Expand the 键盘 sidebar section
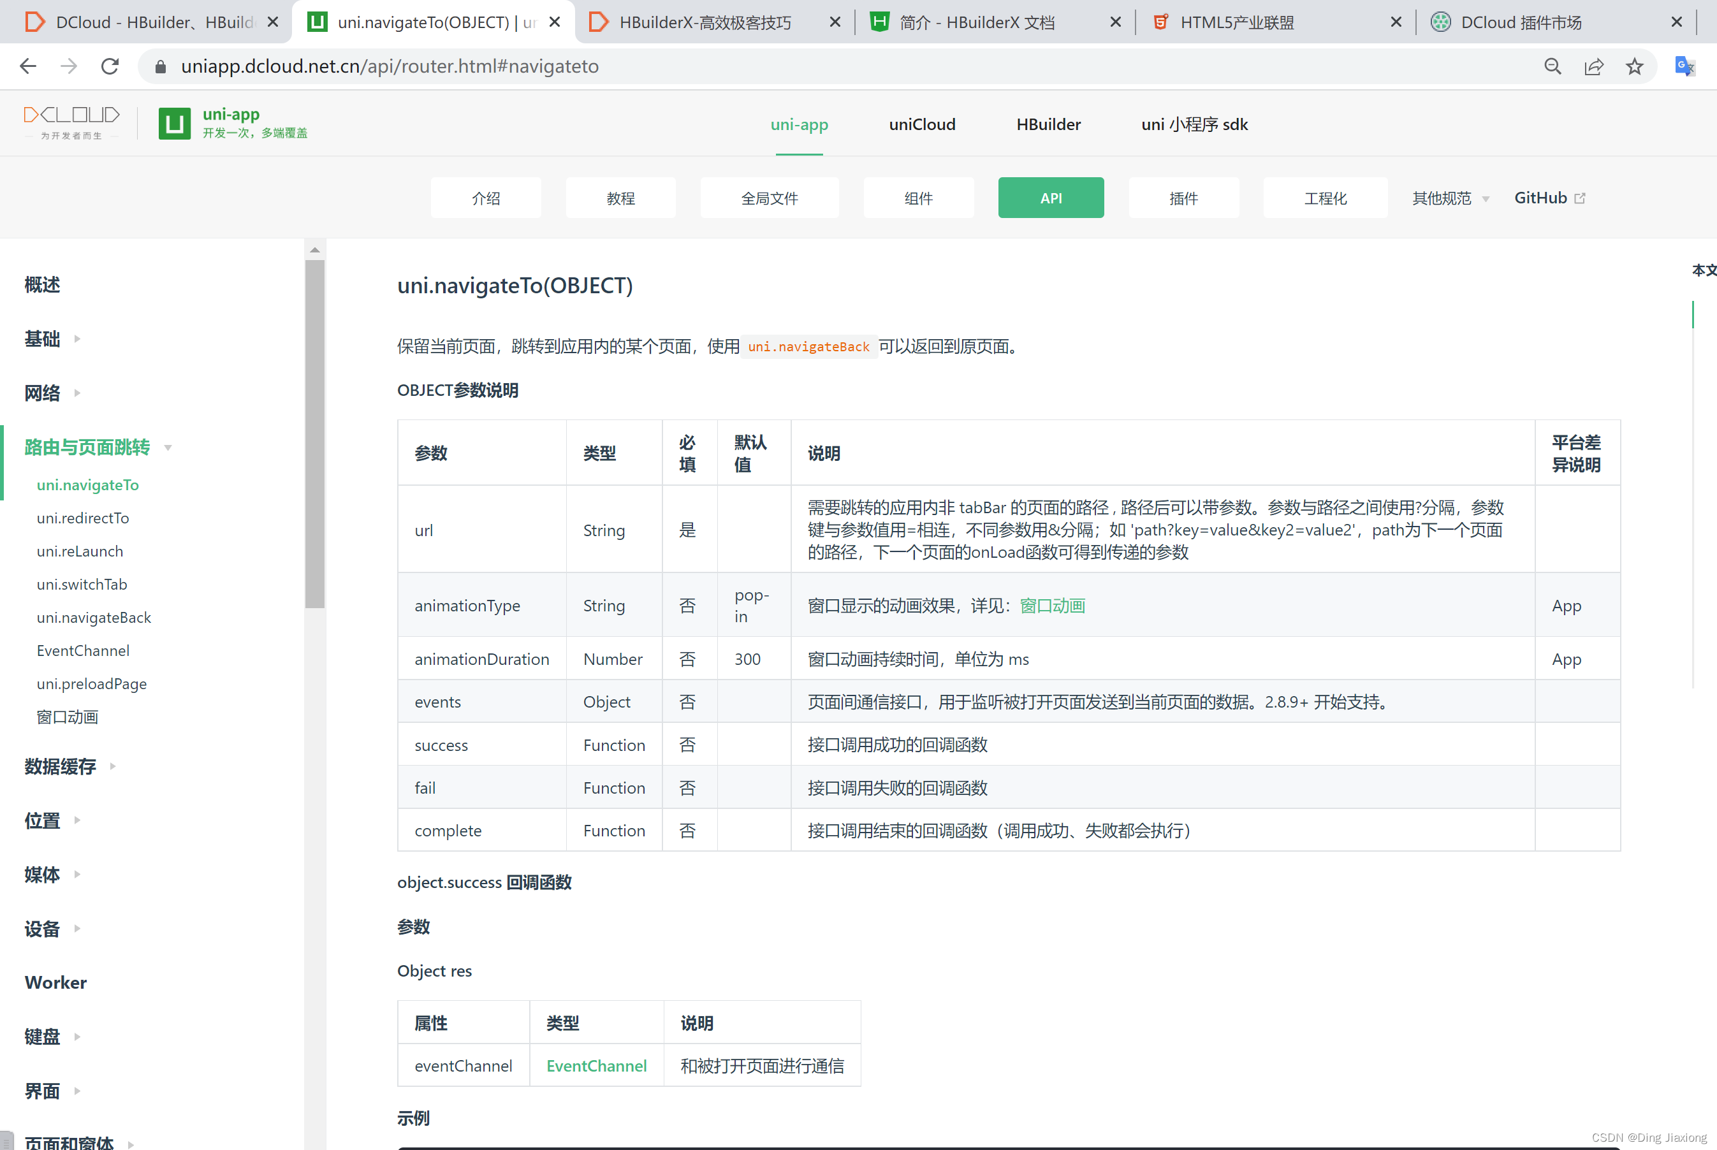The image size is (1717, 1150). (x=52, y=1037)
